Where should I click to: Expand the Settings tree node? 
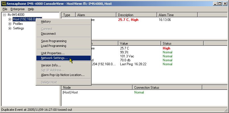10,28
